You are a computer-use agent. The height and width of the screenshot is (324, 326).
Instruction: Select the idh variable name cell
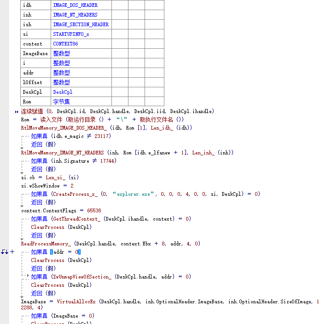click(35, 5)
